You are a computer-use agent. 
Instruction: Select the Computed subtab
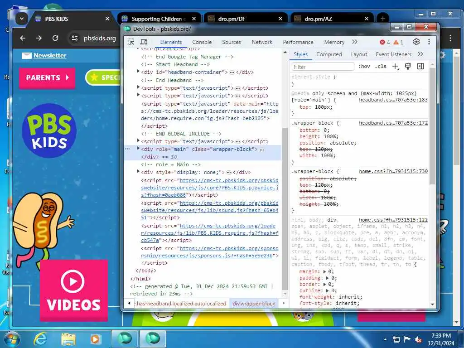pos(329,54)
